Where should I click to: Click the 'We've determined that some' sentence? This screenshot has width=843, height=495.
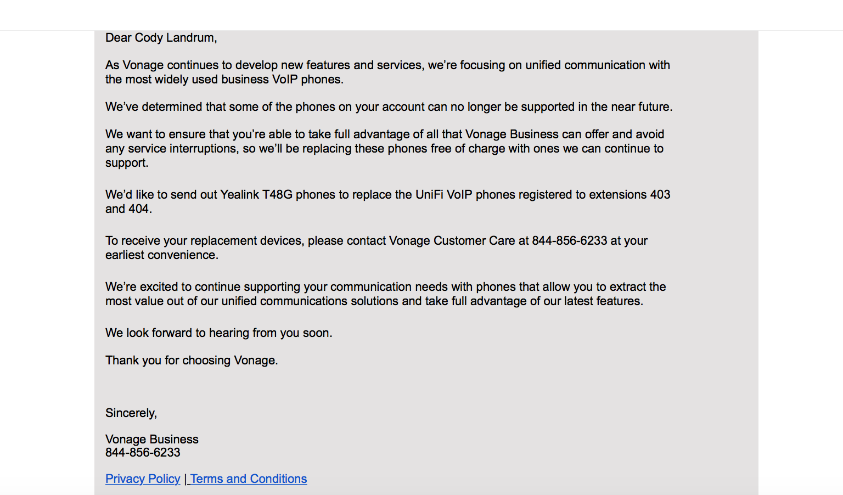tap(389, 106)
